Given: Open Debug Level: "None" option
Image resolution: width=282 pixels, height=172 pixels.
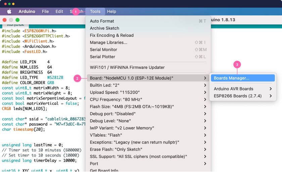Looking at the screenshot, I should [x=148, y=121].
